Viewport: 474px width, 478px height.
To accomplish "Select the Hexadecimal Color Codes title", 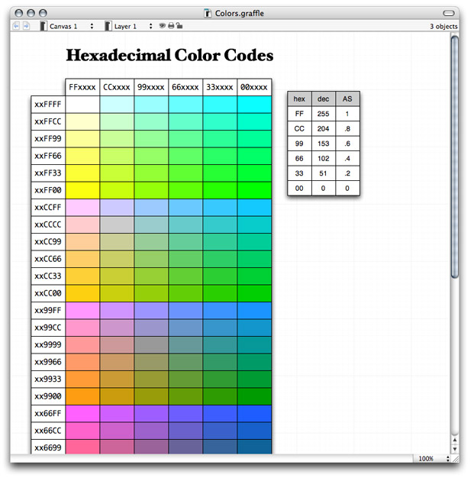I will [169, 56].
